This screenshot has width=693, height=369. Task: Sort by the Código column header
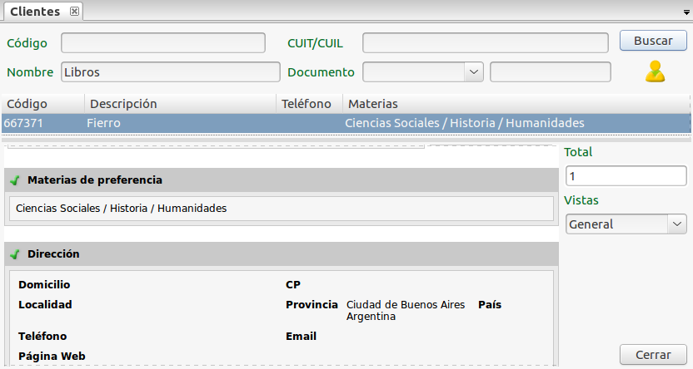[x=42, y=104]
